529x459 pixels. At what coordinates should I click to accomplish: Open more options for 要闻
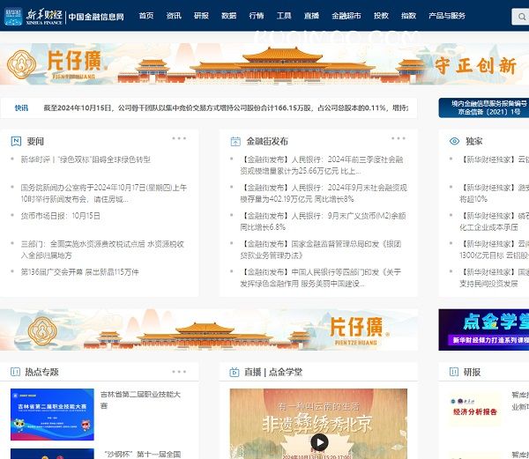179,138
